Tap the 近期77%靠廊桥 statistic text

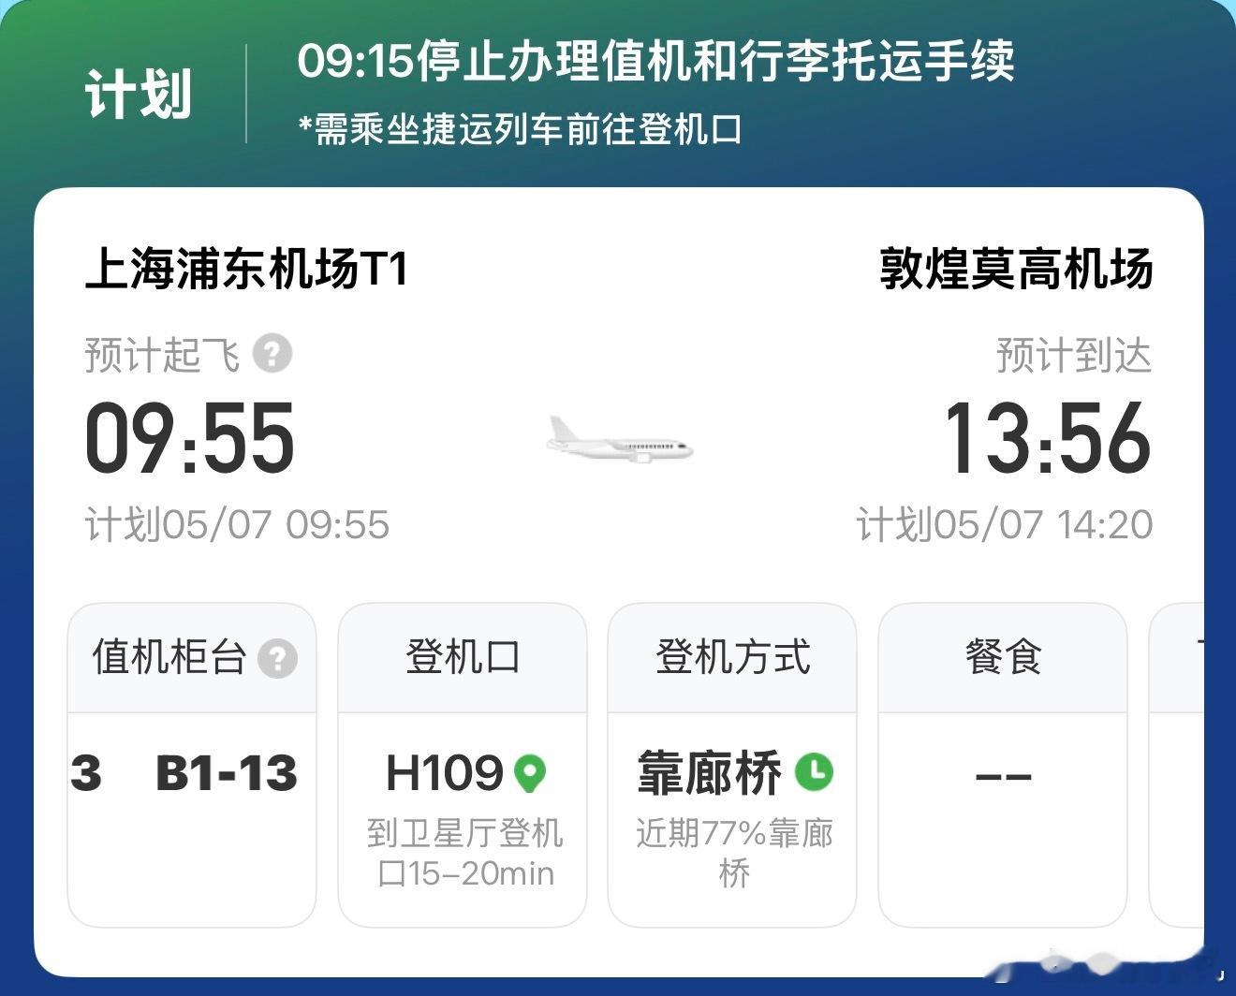(734, 853)
